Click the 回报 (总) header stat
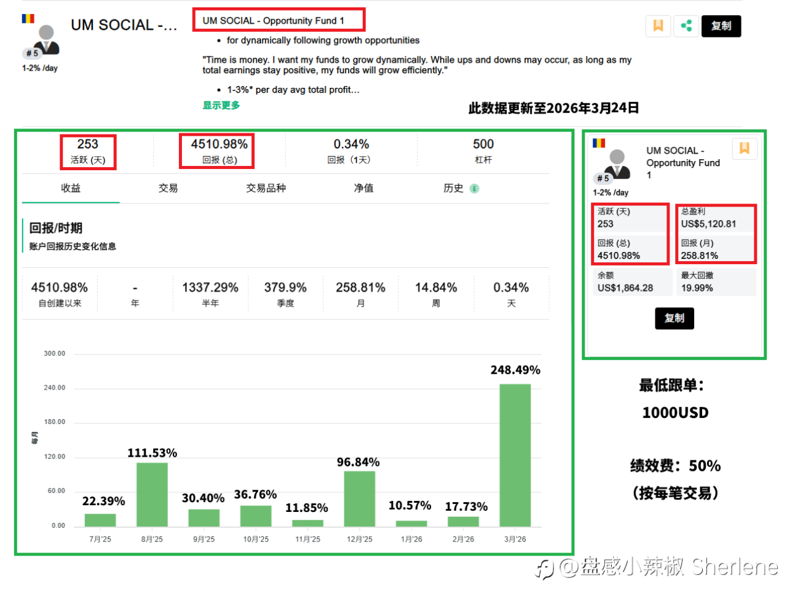 (219, 151)
